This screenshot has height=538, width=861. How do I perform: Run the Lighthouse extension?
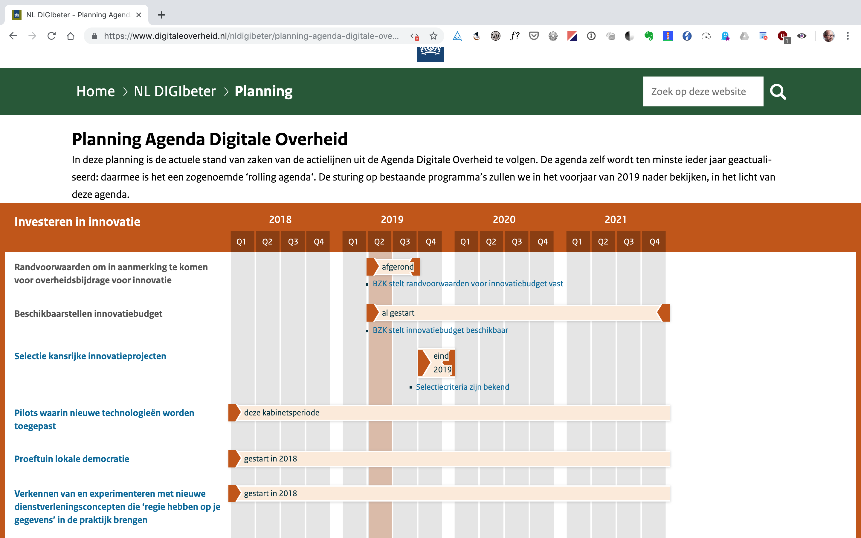668,36
